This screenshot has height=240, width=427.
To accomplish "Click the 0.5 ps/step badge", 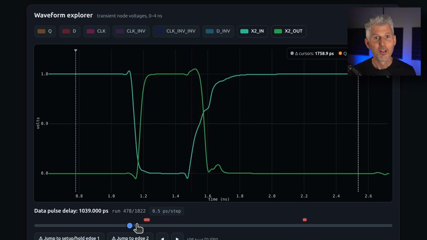I will tap(167, 211).
